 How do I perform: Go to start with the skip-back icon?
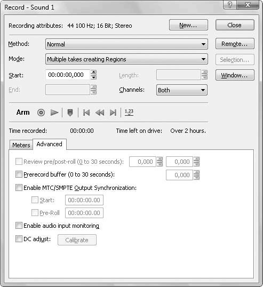pos(86,113)
